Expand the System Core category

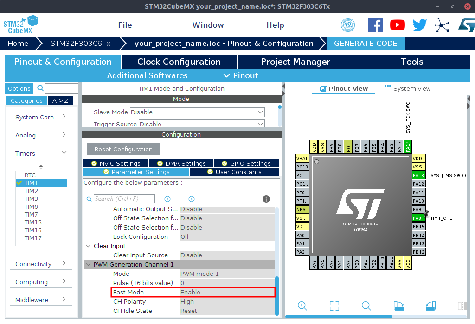[41, 117]
